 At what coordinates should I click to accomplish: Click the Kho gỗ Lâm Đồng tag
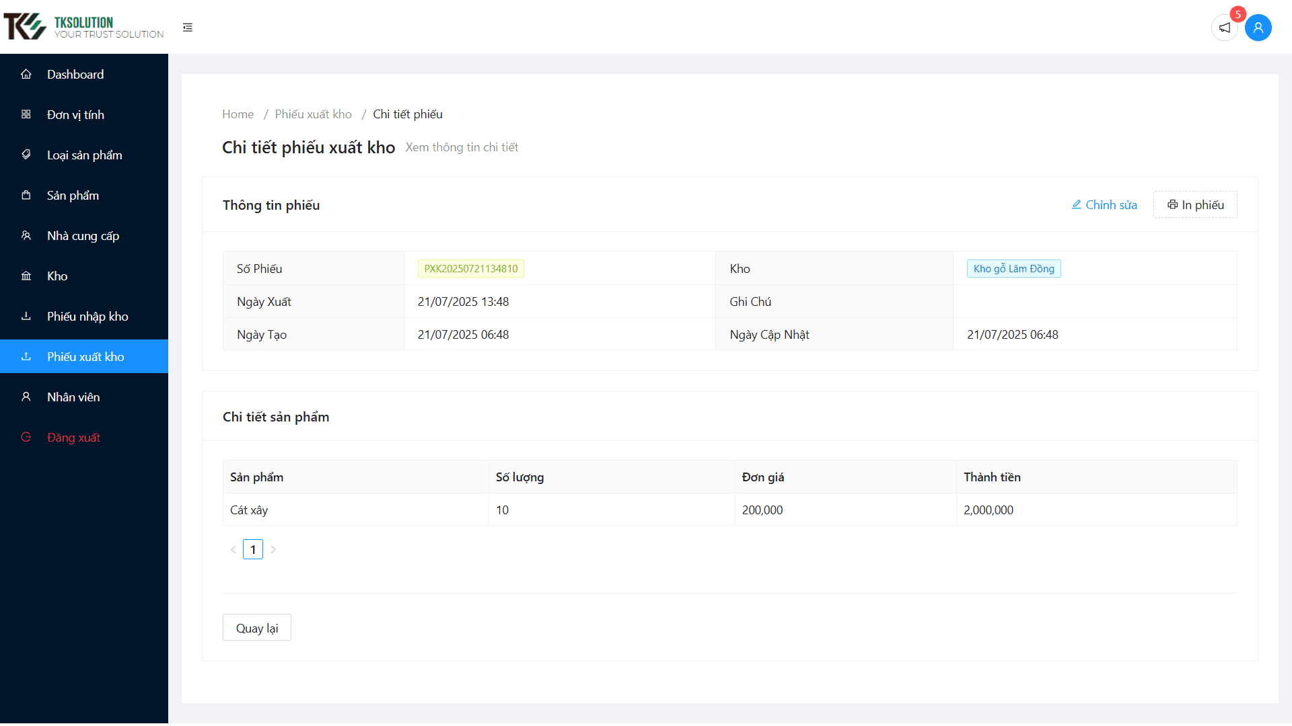click(x=1013, y=269)
